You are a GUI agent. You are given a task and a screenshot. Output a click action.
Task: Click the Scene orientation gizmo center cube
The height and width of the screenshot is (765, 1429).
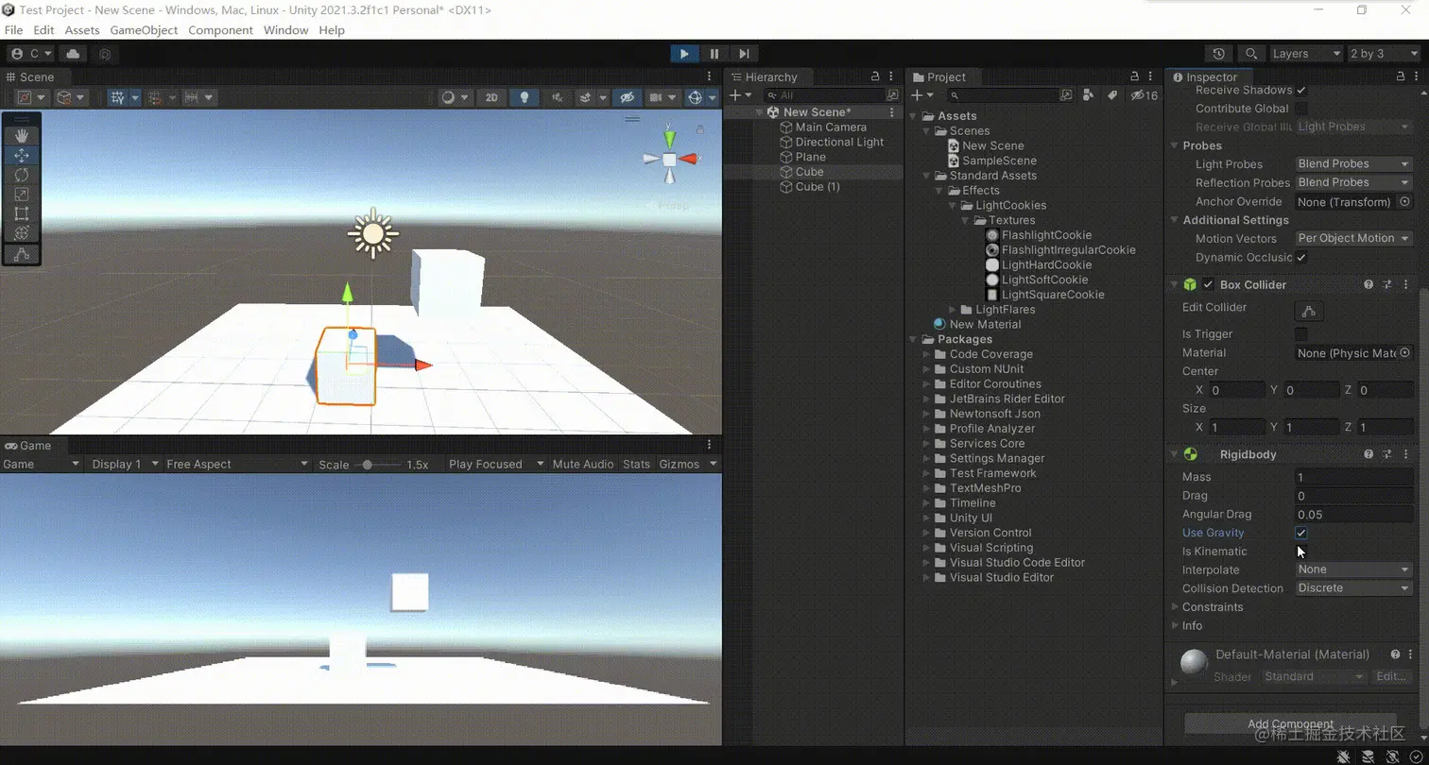pos(669,160)
